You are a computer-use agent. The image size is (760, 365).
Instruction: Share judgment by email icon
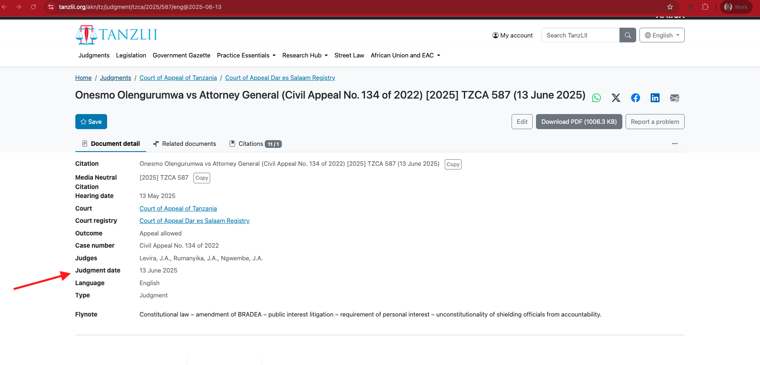click(674, 98)
